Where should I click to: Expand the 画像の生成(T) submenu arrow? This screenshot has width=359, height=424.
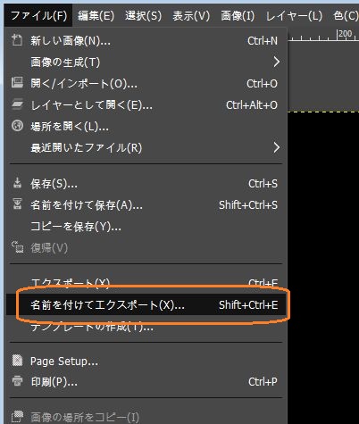click(277, 62)
